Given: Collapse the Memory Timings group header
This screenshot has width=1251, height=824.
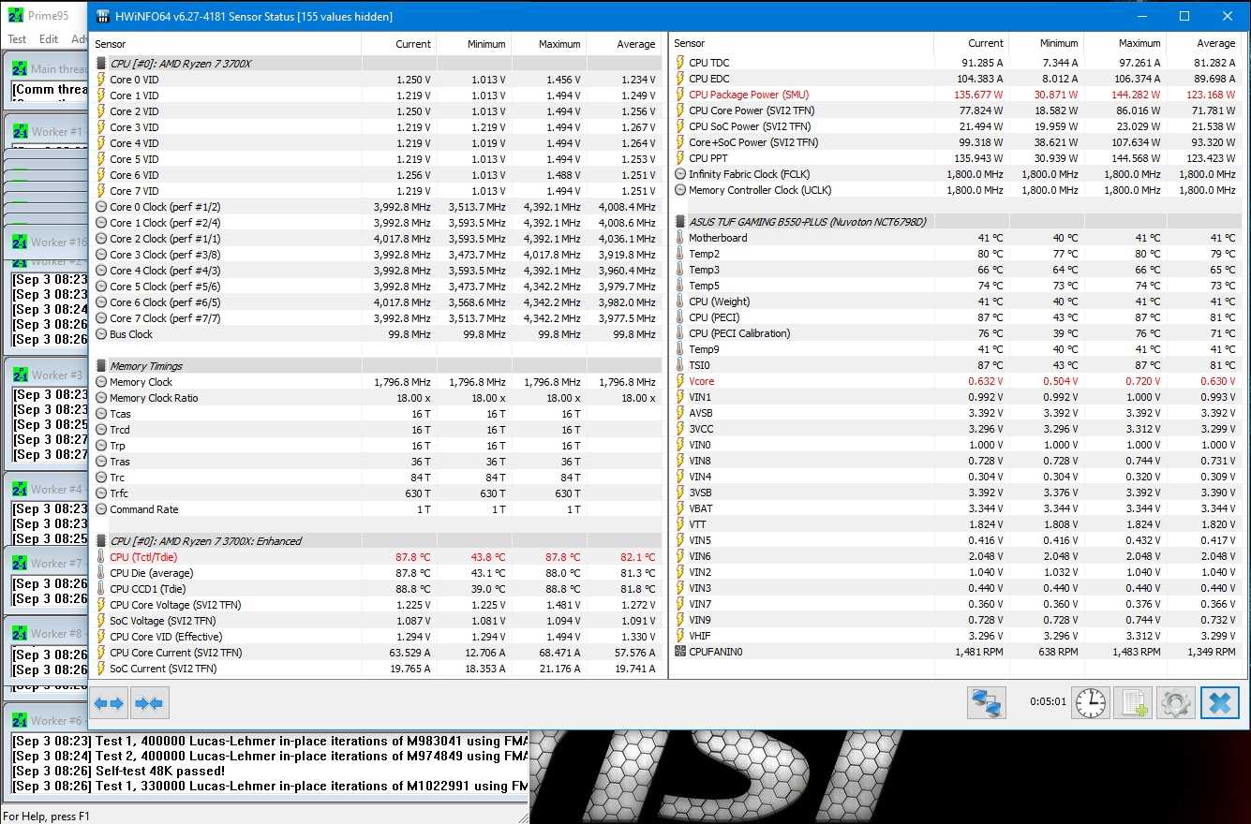Looking at the screenshot, I should click(145, 366).
